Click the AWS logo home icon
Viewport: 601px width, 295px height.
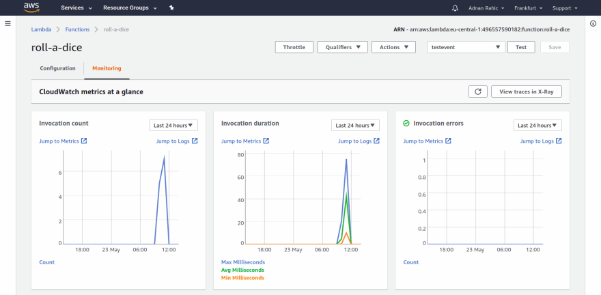[x=32, y=8]
